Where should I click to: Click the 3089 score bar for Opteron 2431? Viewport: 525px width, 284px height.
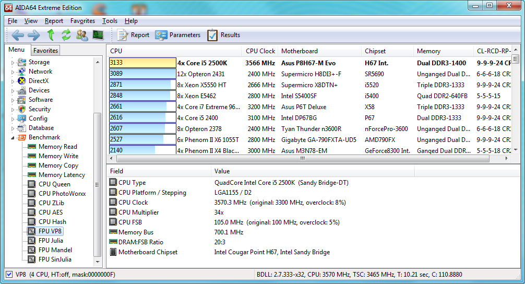(x=142, y=74)
